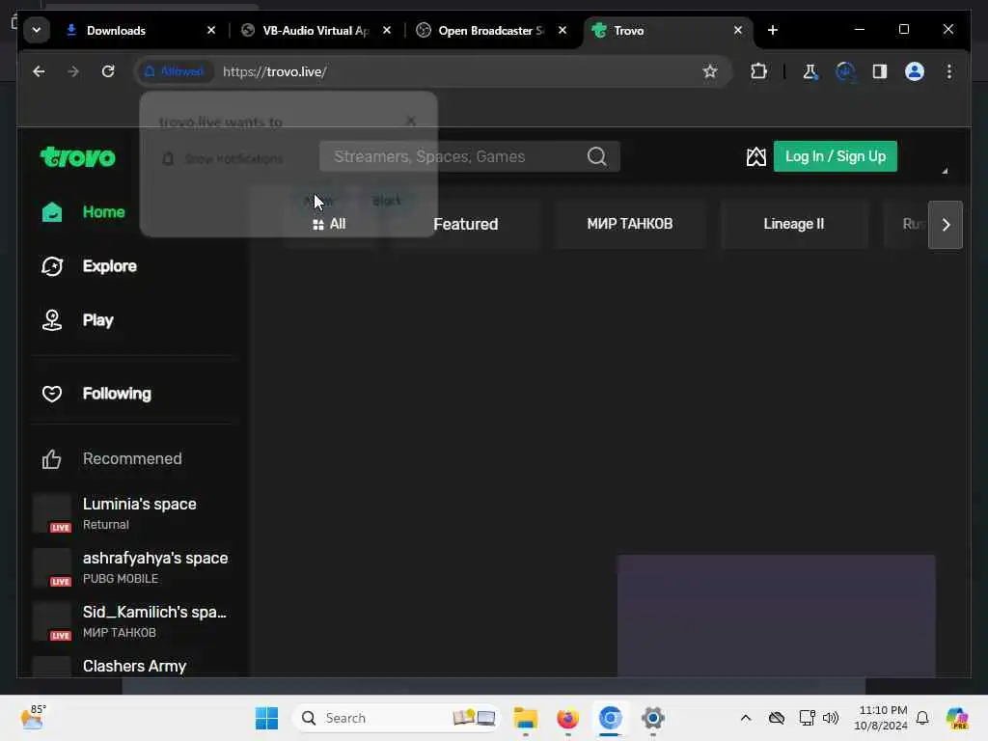Click the taskbar Search box
This screenshot has height=741, width=988.
(397, 718)
